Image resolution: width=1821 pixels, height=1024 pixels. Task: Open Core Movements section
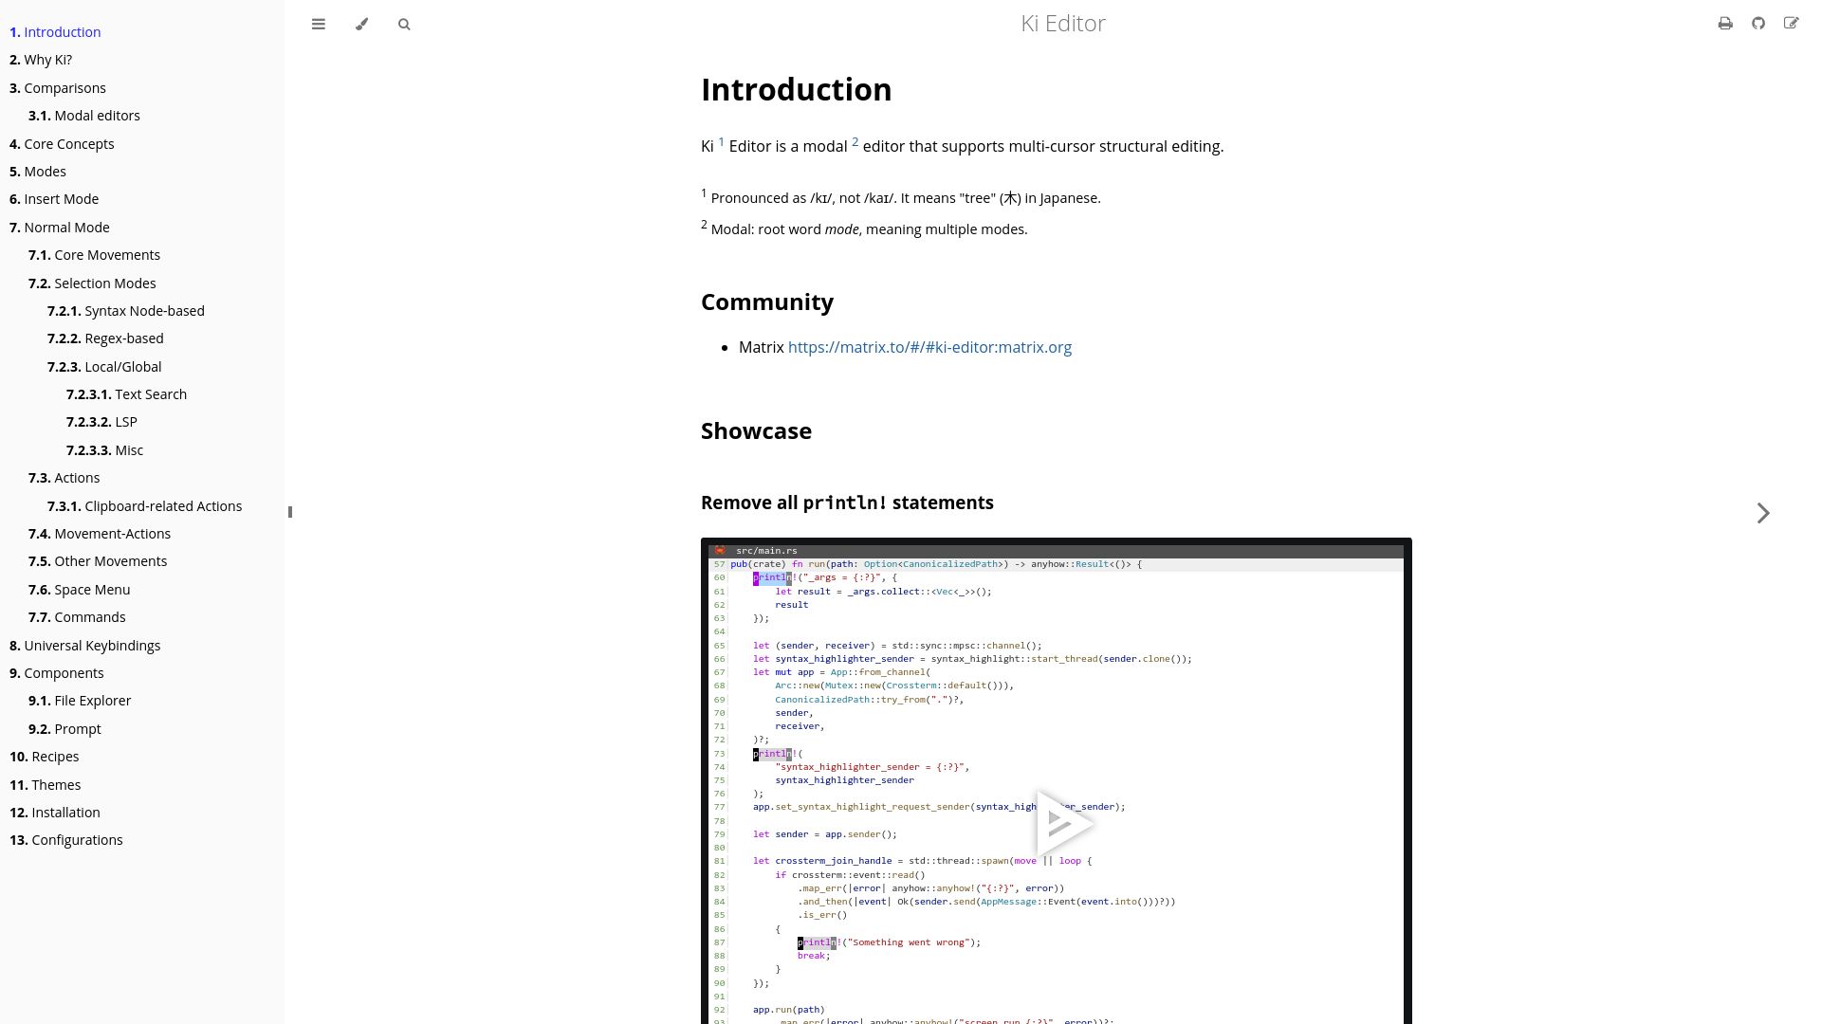click(95, 255)
